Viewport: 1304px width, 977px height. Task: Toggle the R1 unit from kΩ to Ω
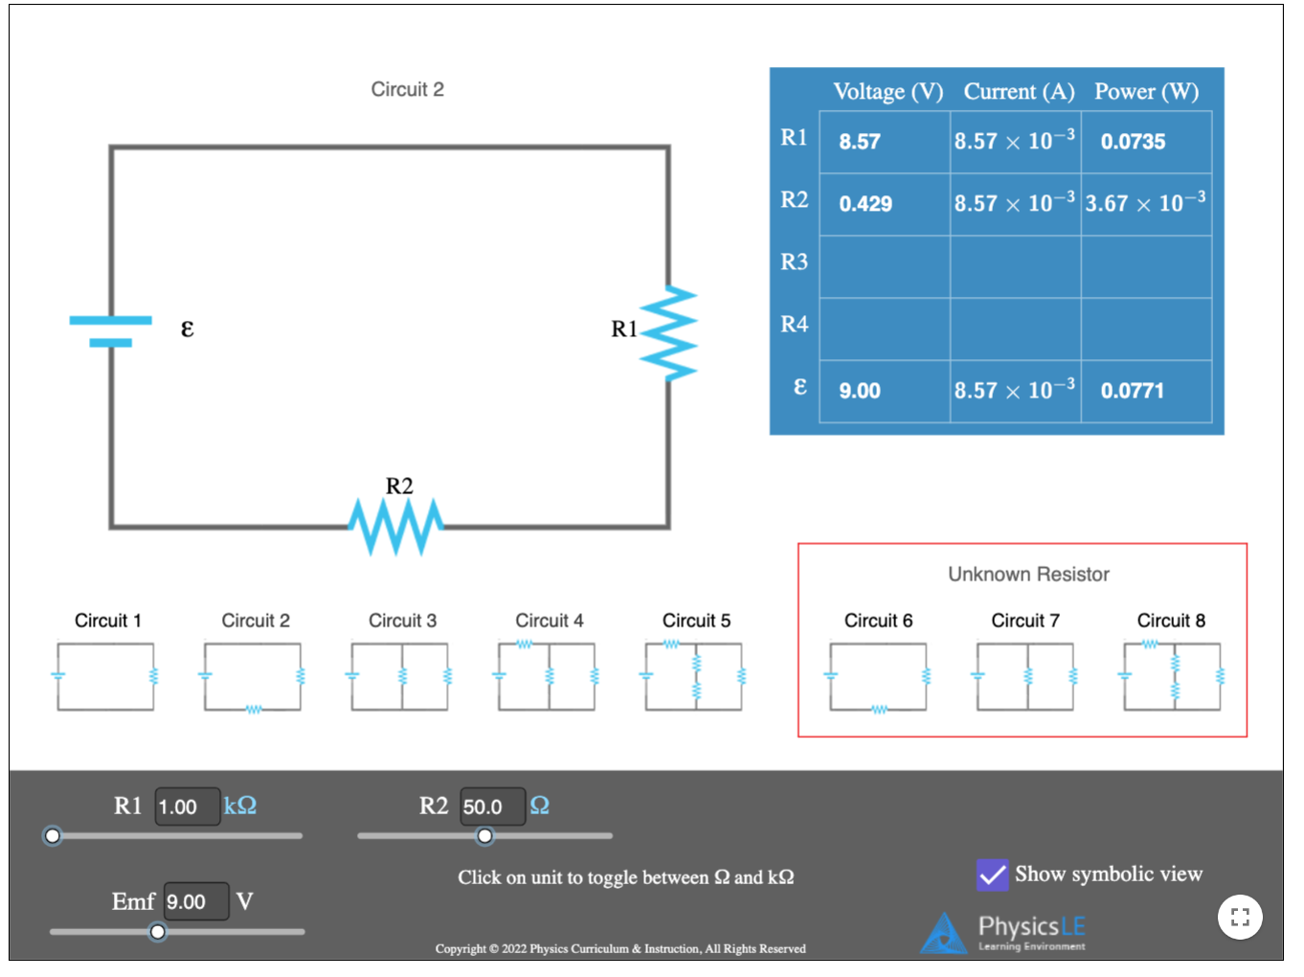[x=241, y=807]
